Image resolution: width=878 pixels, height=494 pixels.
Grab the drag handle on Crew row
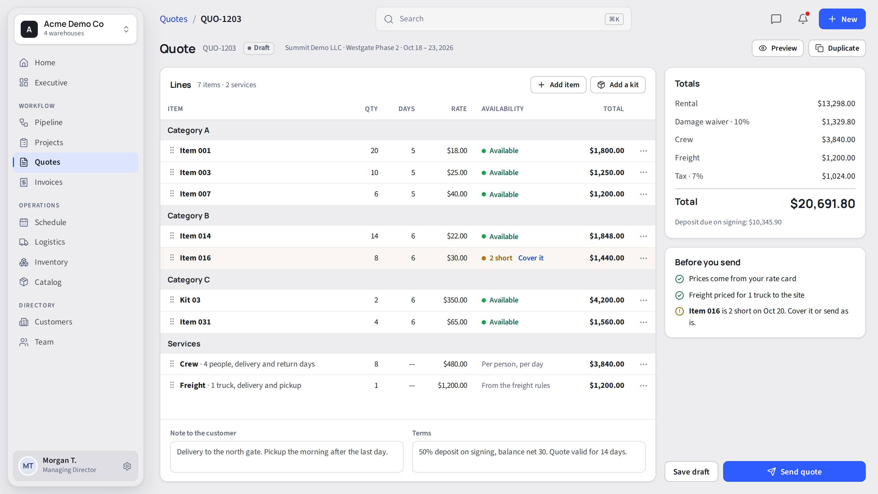pyautogui.click(x=172, y=364)
